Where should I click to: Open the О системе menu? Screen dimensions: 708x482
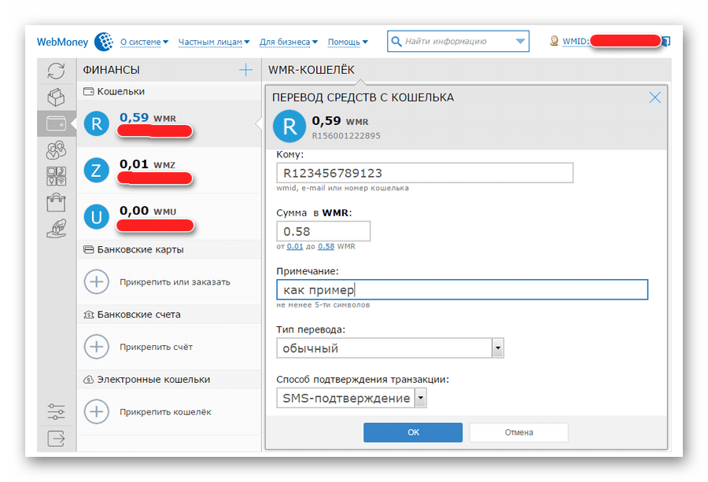(145, 42)
